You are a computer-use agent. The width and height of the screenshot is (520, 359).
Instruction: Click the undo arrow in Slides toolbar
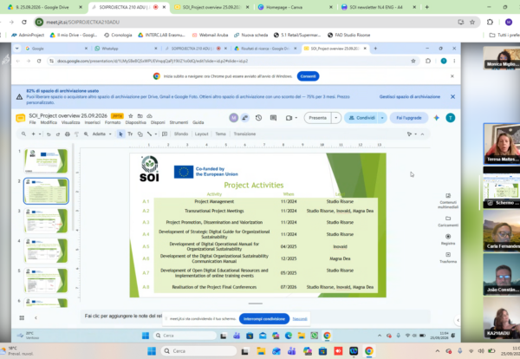(49, 134)
